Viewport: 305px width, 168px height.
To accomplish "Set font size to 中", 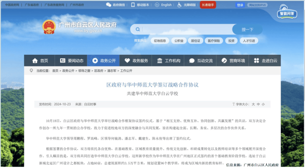I will pos(258,104).
